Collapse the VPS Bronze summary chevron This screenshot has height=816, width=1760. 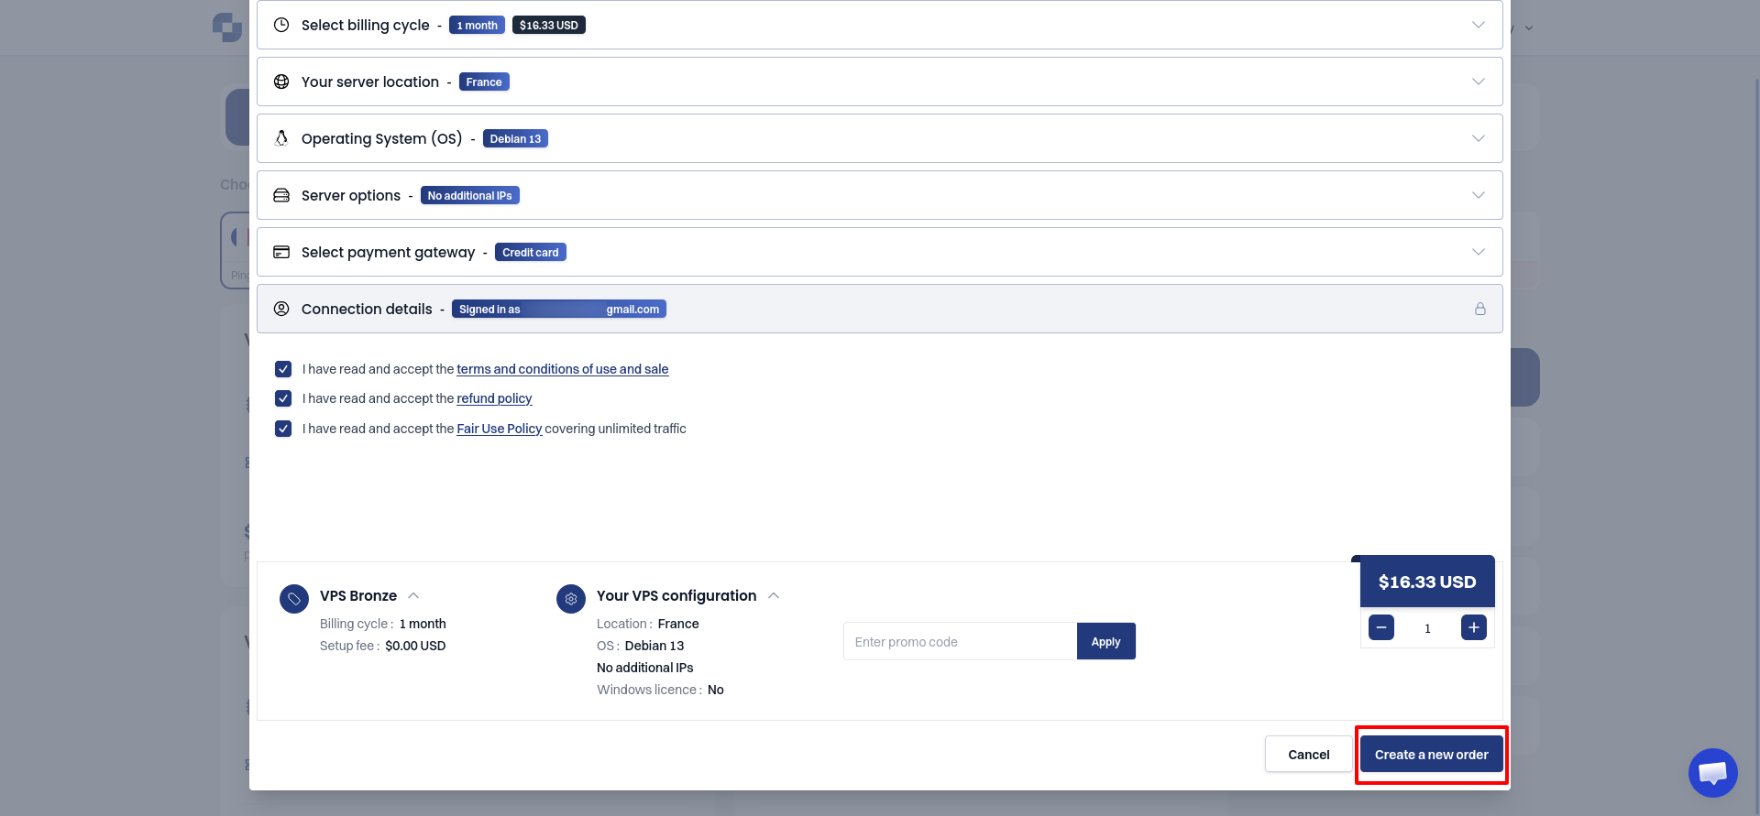pos(413,595)
